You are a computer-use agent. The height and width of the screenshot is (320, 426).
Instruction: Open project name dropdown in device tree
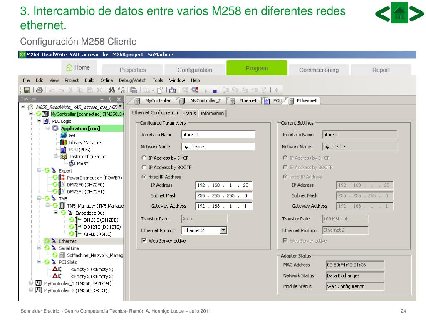(120, 106)
